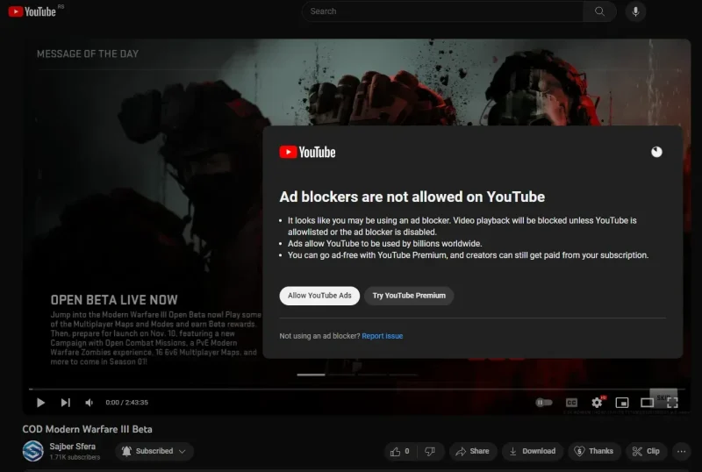
Task: Open the Report issue link
Action: 383,336
